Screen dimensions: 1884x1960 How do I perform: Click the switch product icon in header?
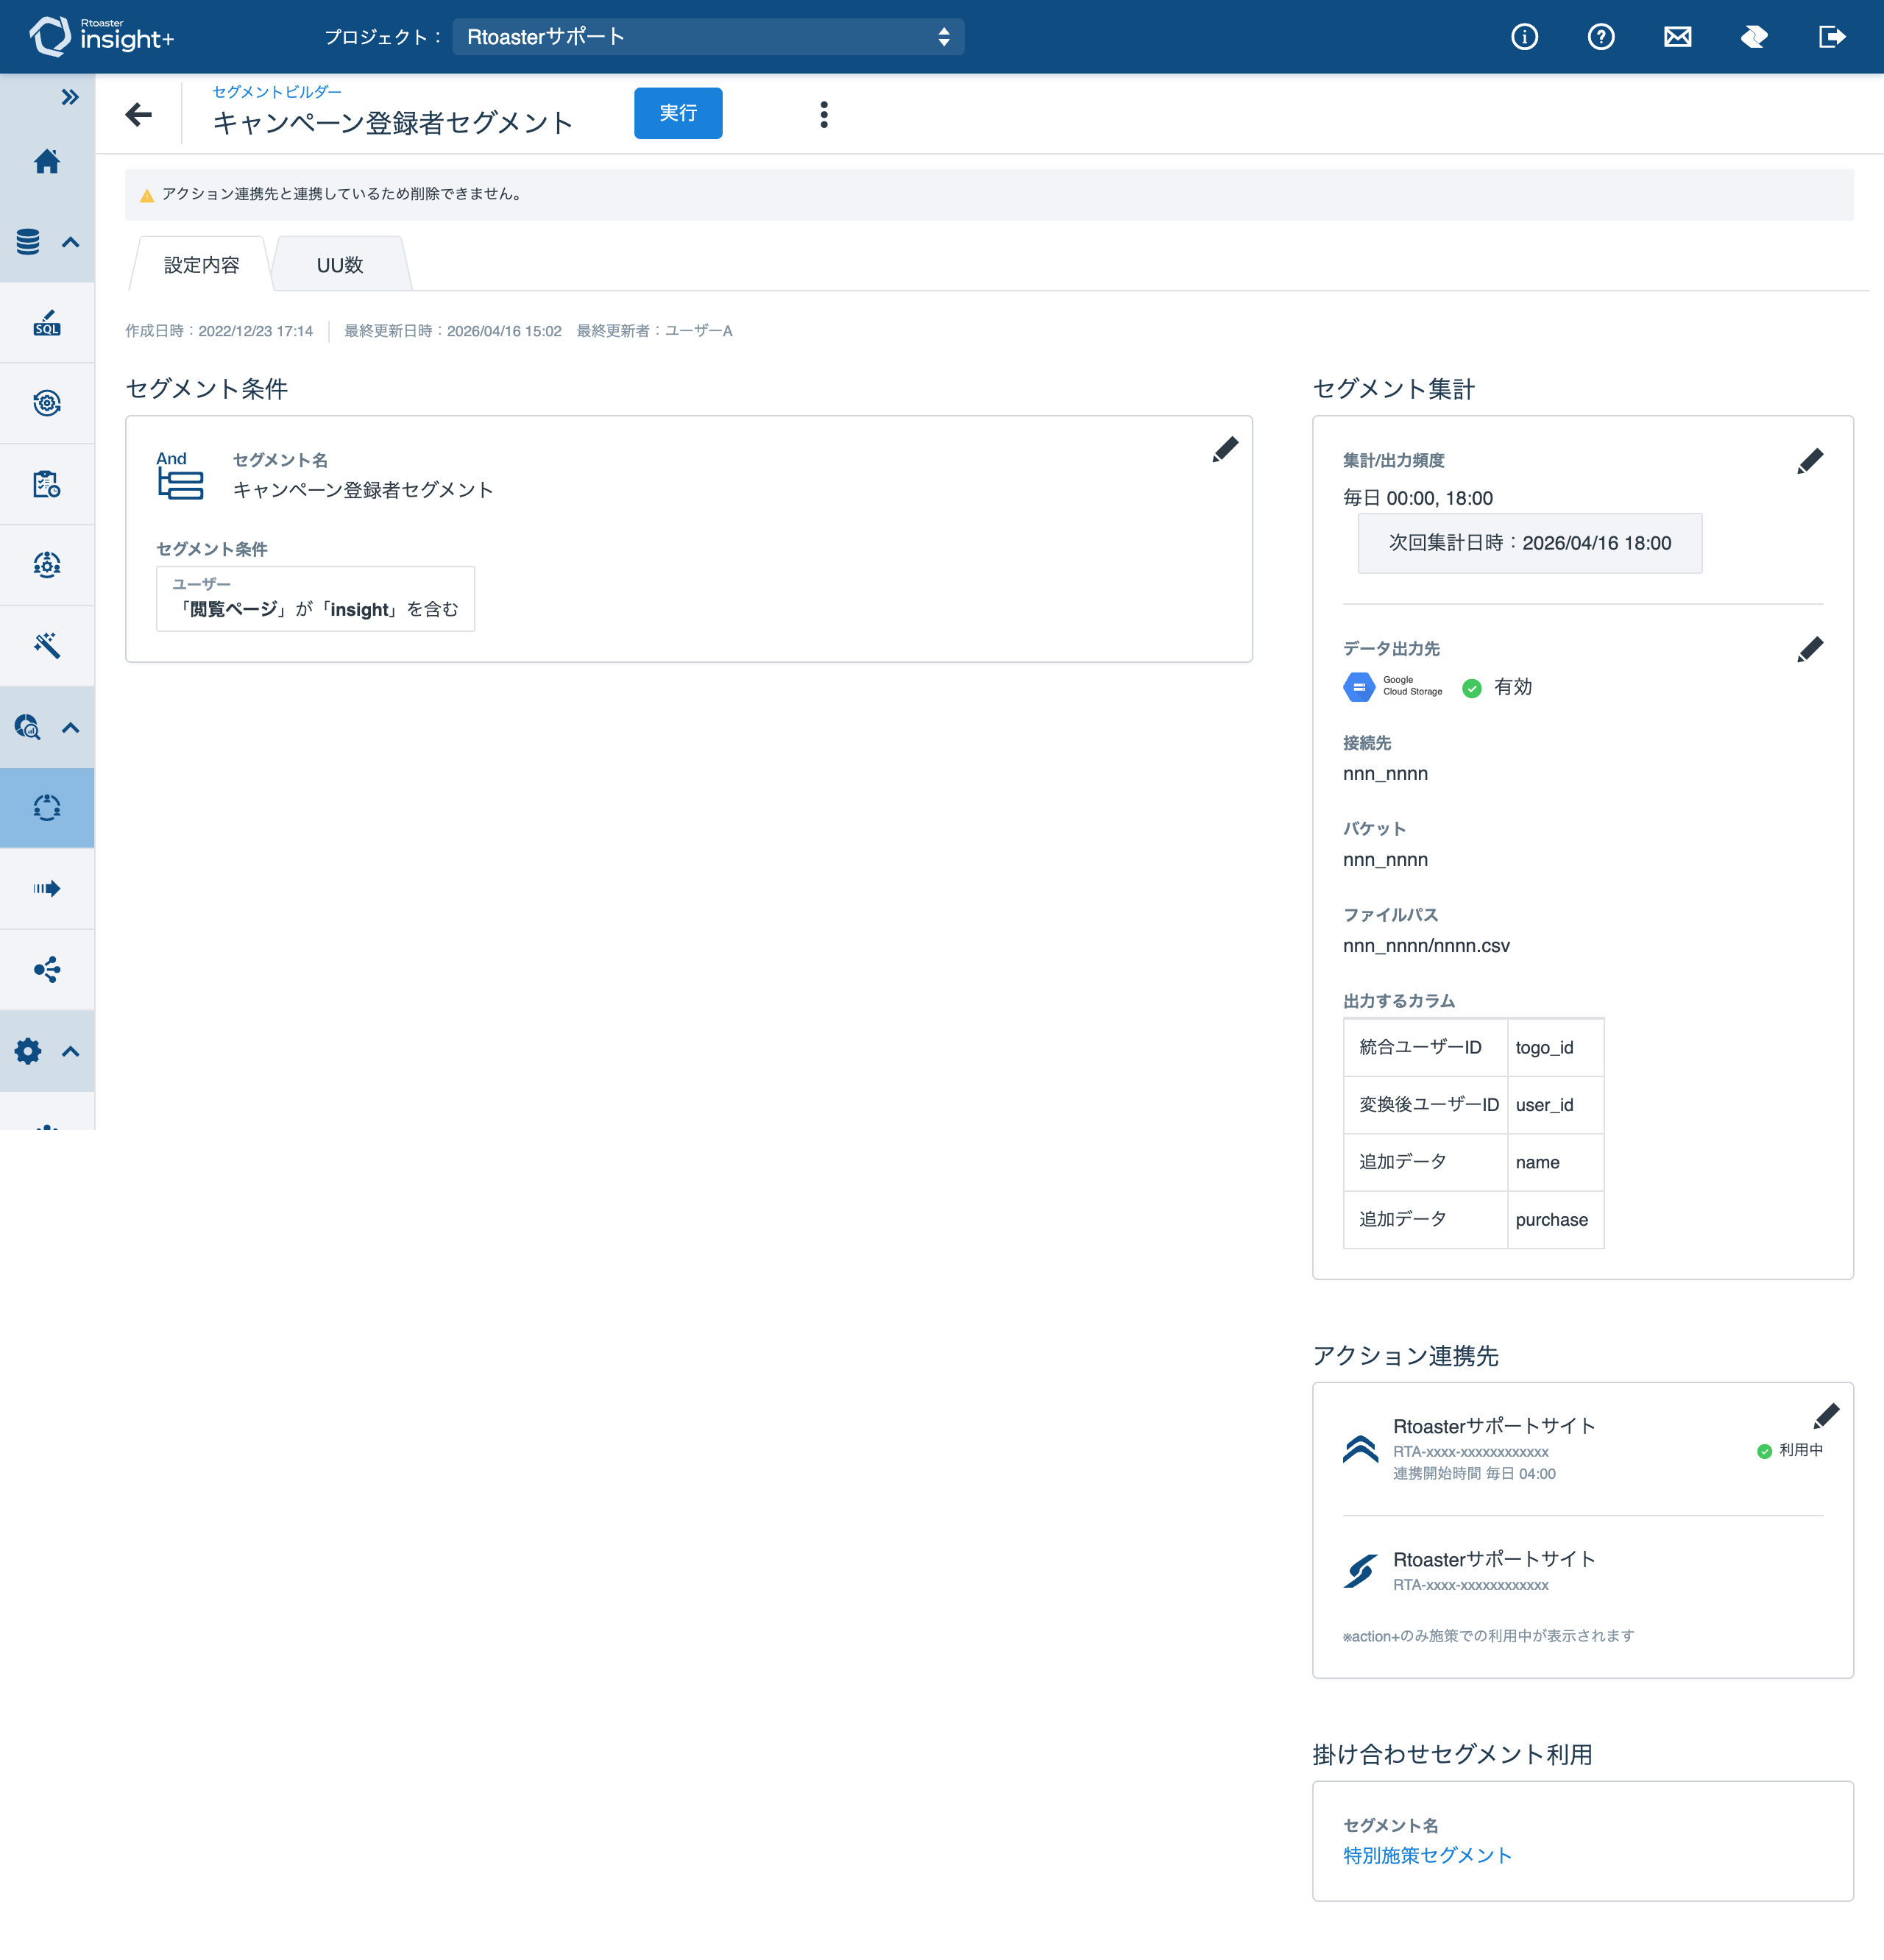tap(1754, 37)
